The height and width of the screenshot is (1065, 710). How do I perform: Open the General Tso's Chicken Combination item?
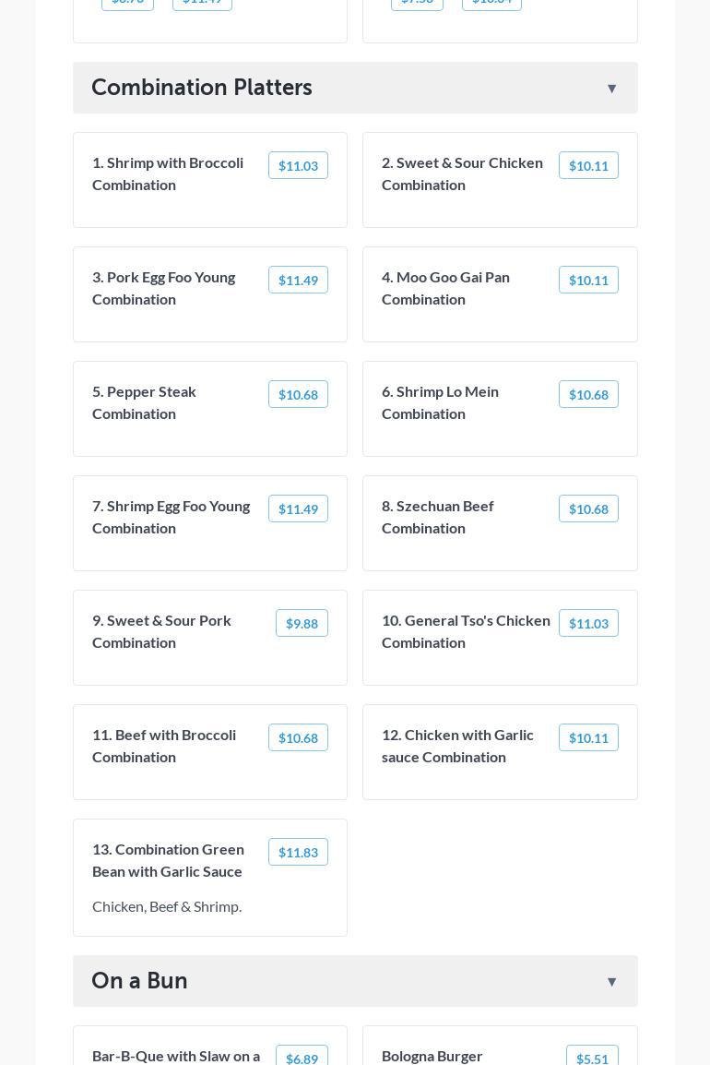[x=466, y=631]
